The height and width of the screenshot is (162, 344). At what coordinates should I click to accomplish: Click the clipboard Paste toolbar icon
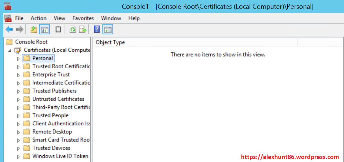(58, 29)
